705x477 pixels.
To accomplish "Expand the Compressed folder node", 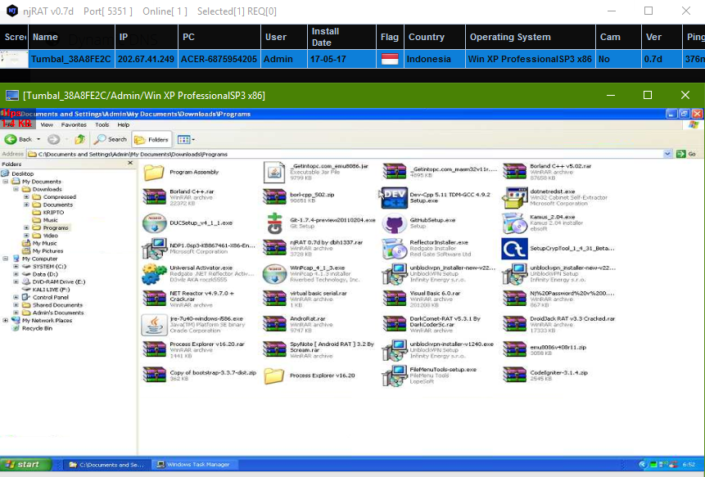I will pyautogui.click(x=26, y=196).
